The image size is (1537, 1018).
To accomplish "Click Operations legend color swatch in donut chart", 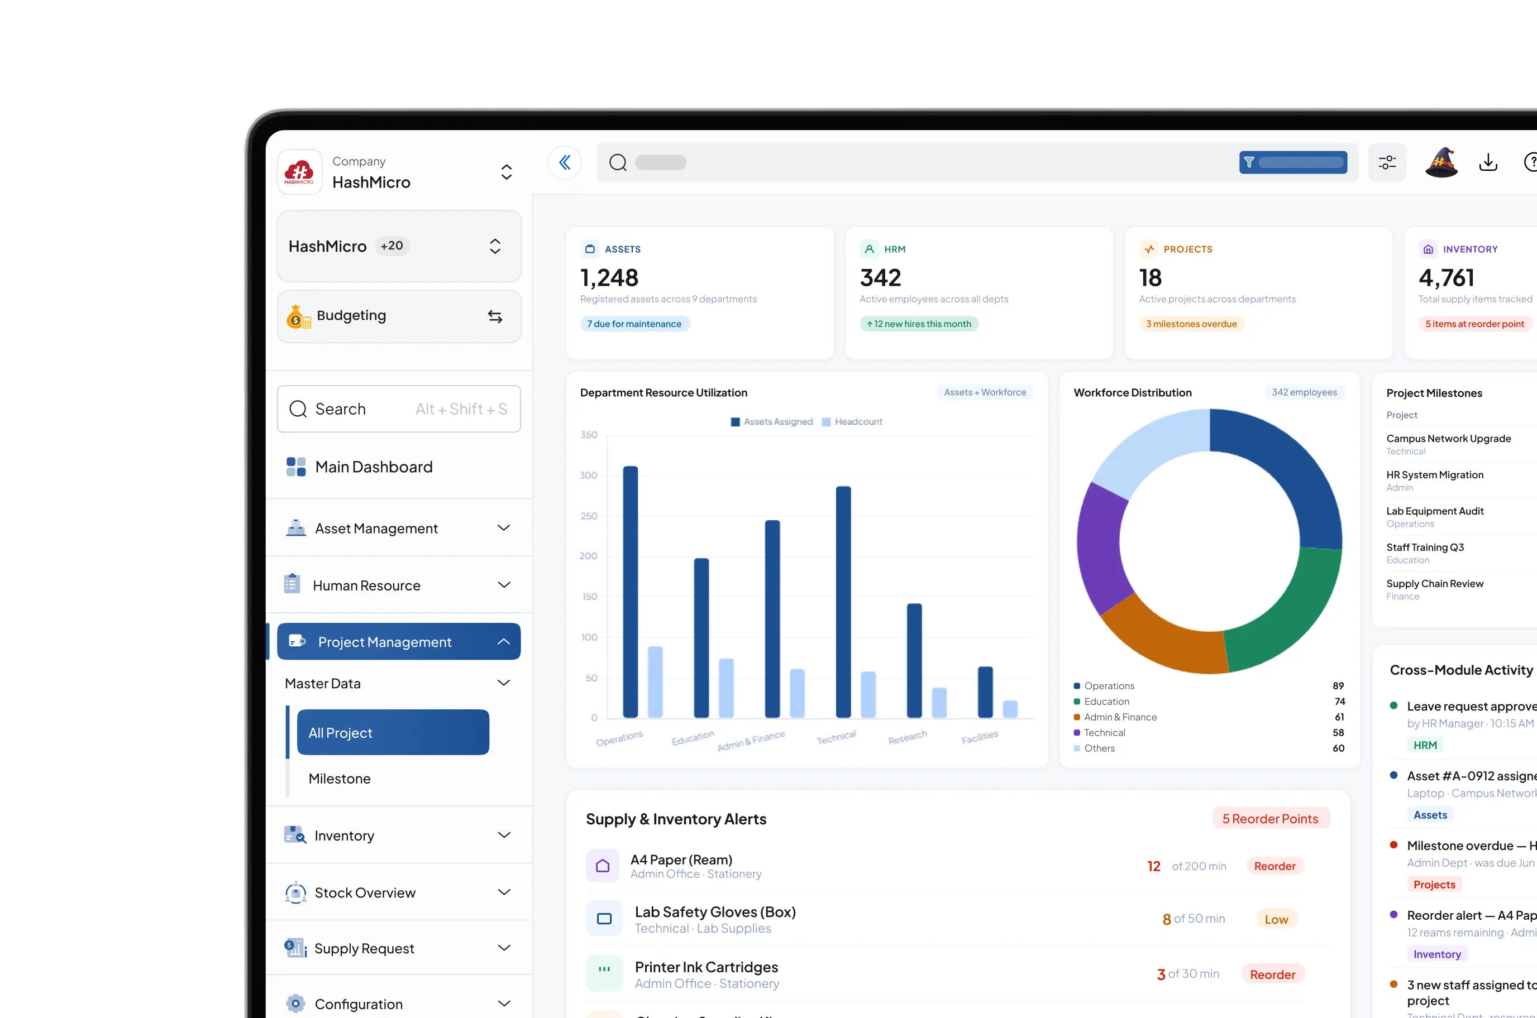I will tap(1077, 685).
